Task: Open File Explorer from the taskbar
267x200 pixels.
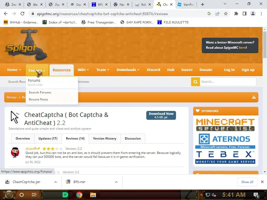Action: [93, 195]
